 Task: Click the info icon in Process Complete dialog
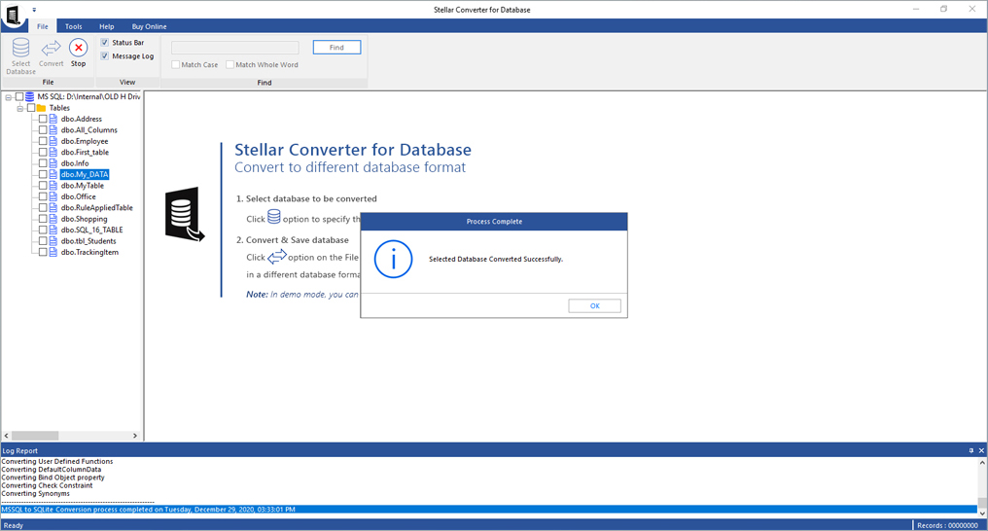pyautogui.click(x=393, y=259)
